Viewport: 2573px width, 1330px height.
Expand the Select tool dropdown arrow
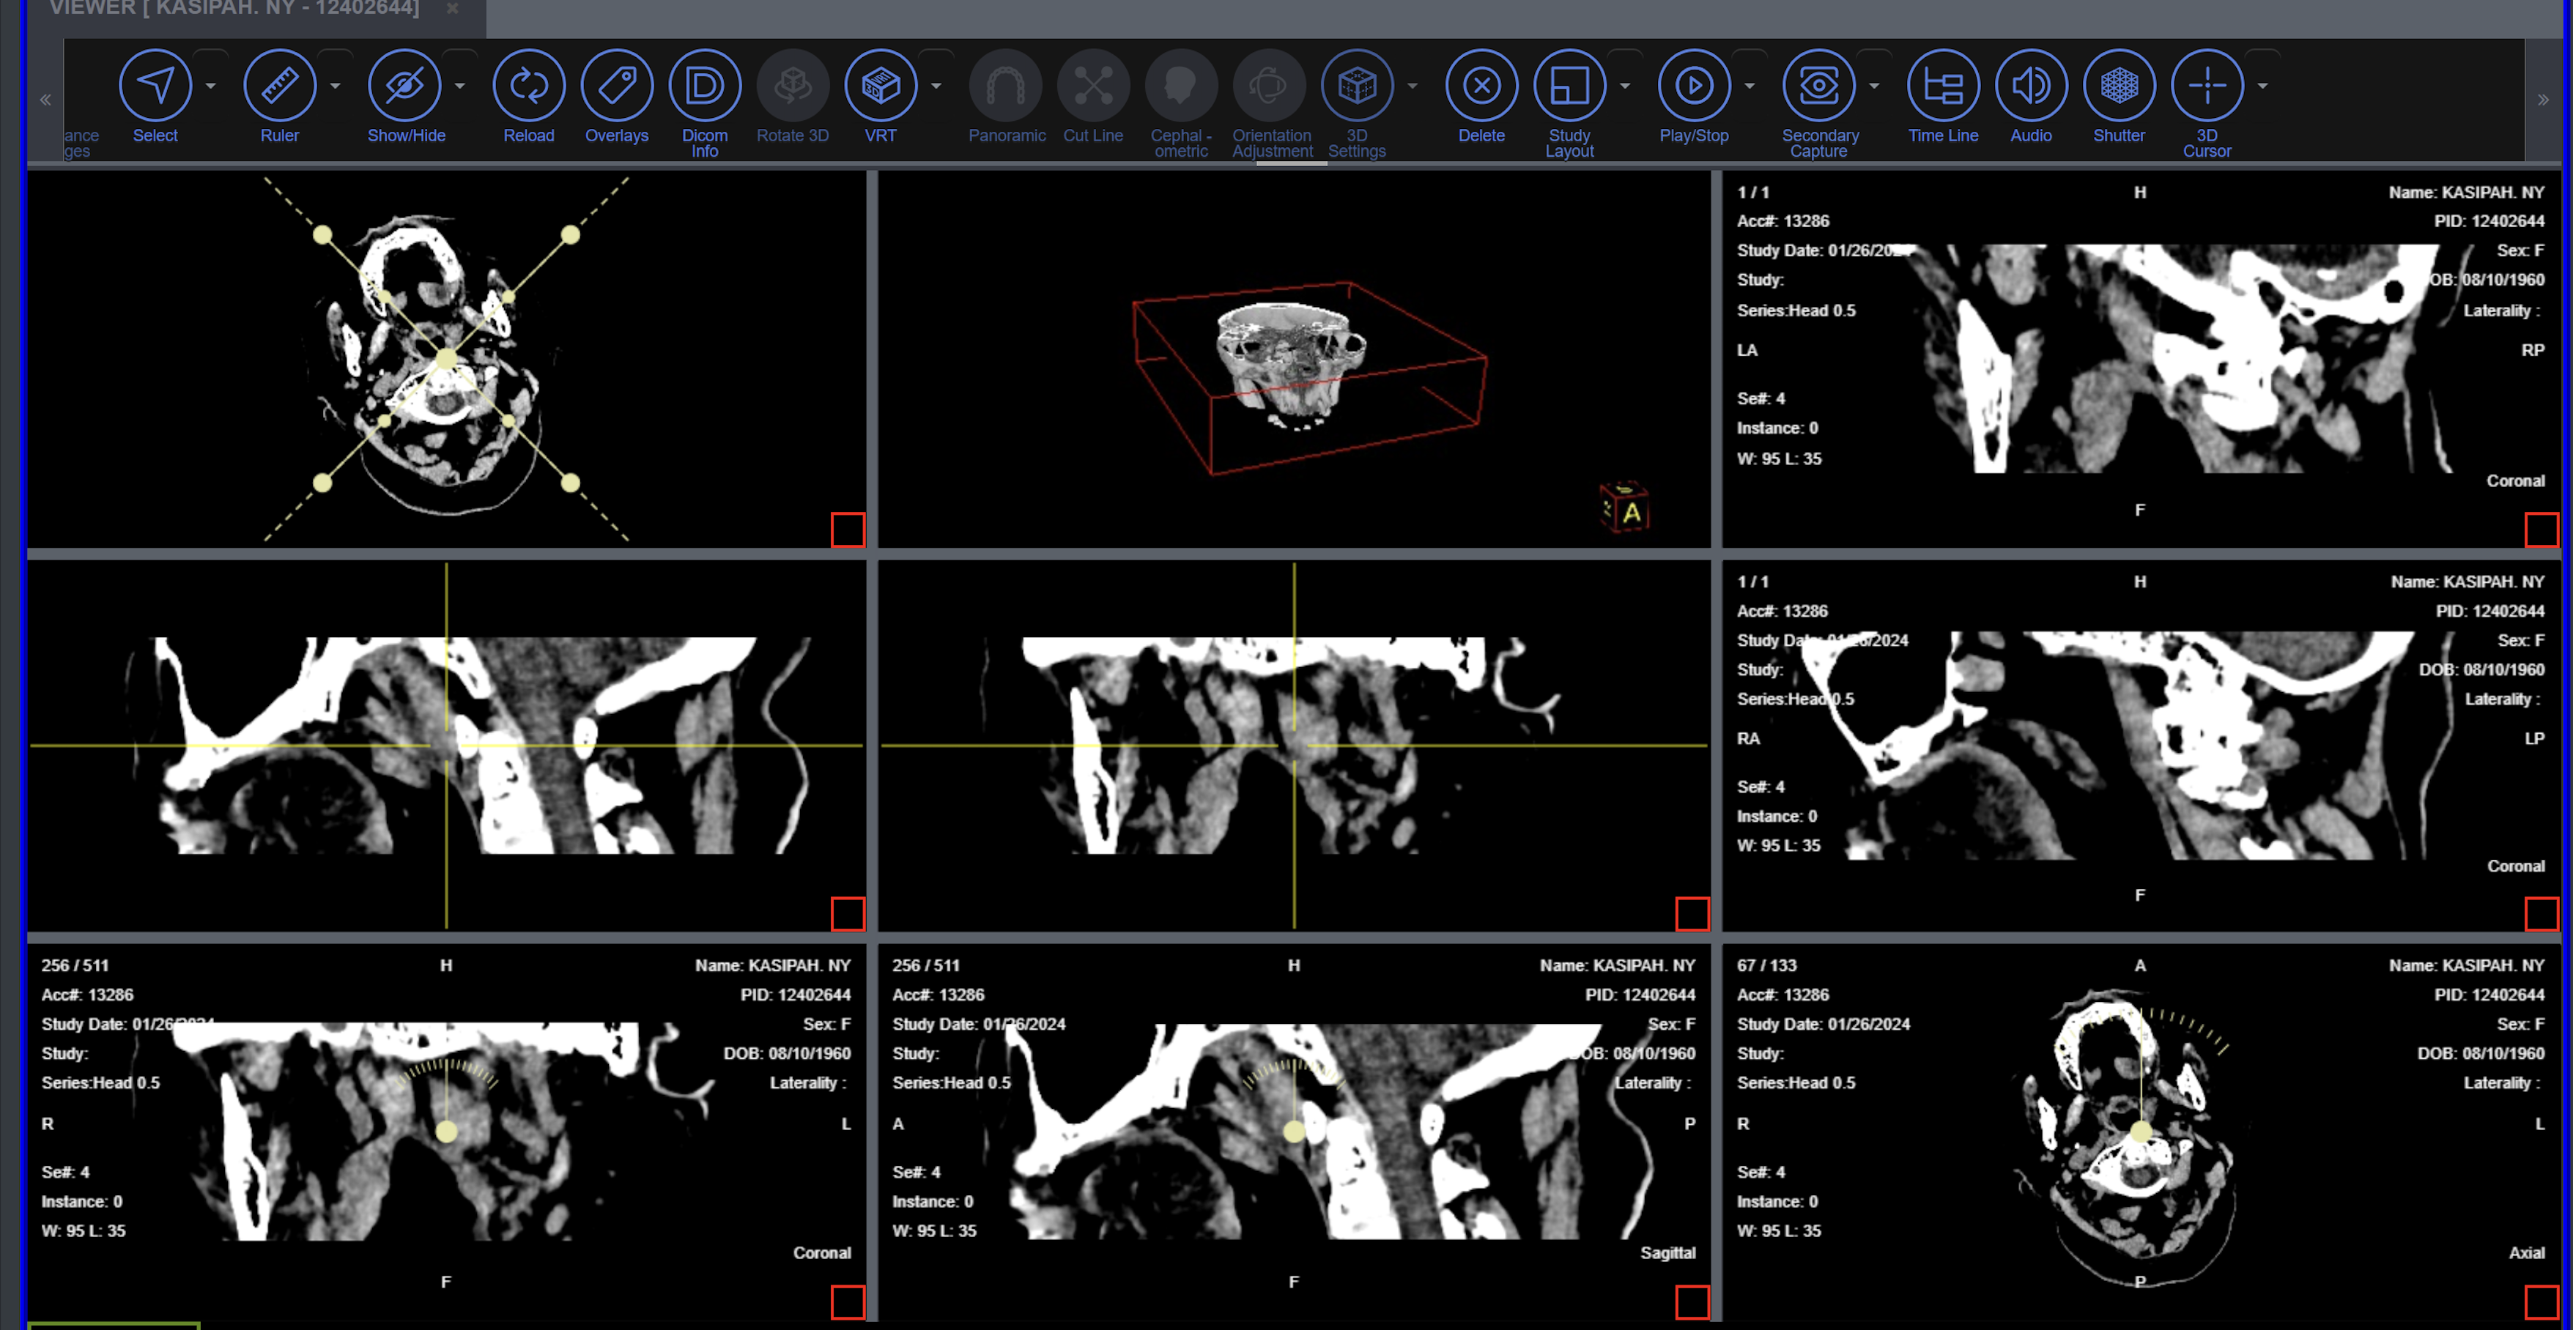[x=210, y=86]
